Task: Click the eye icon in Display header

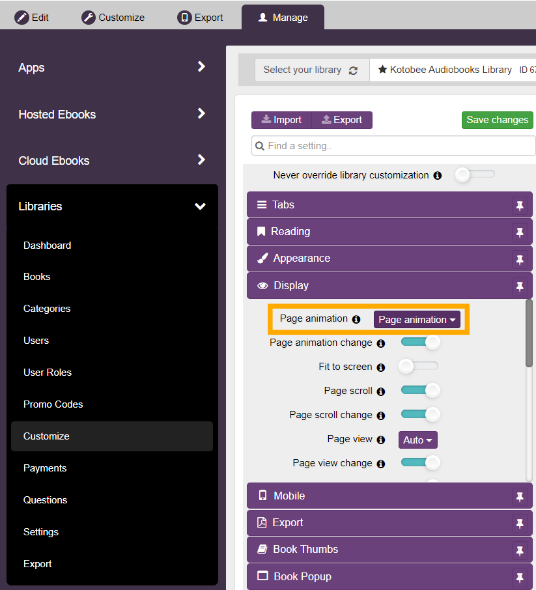Action: [x=262, y=286]
